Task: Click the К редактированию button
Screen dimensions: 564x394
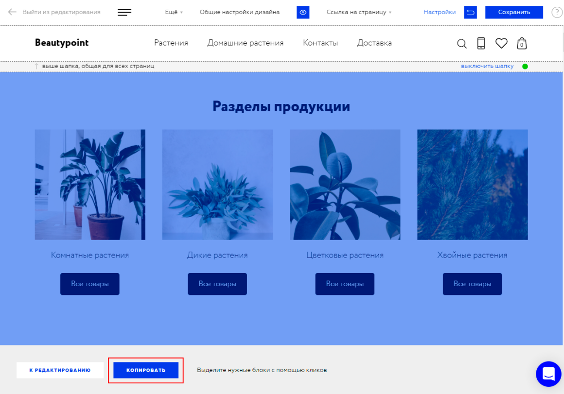Action: 60,370
